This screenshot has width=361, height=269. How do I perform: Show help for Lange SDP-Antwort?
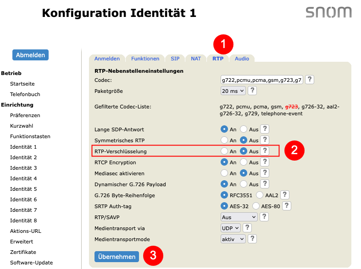[x=265, y=129]
